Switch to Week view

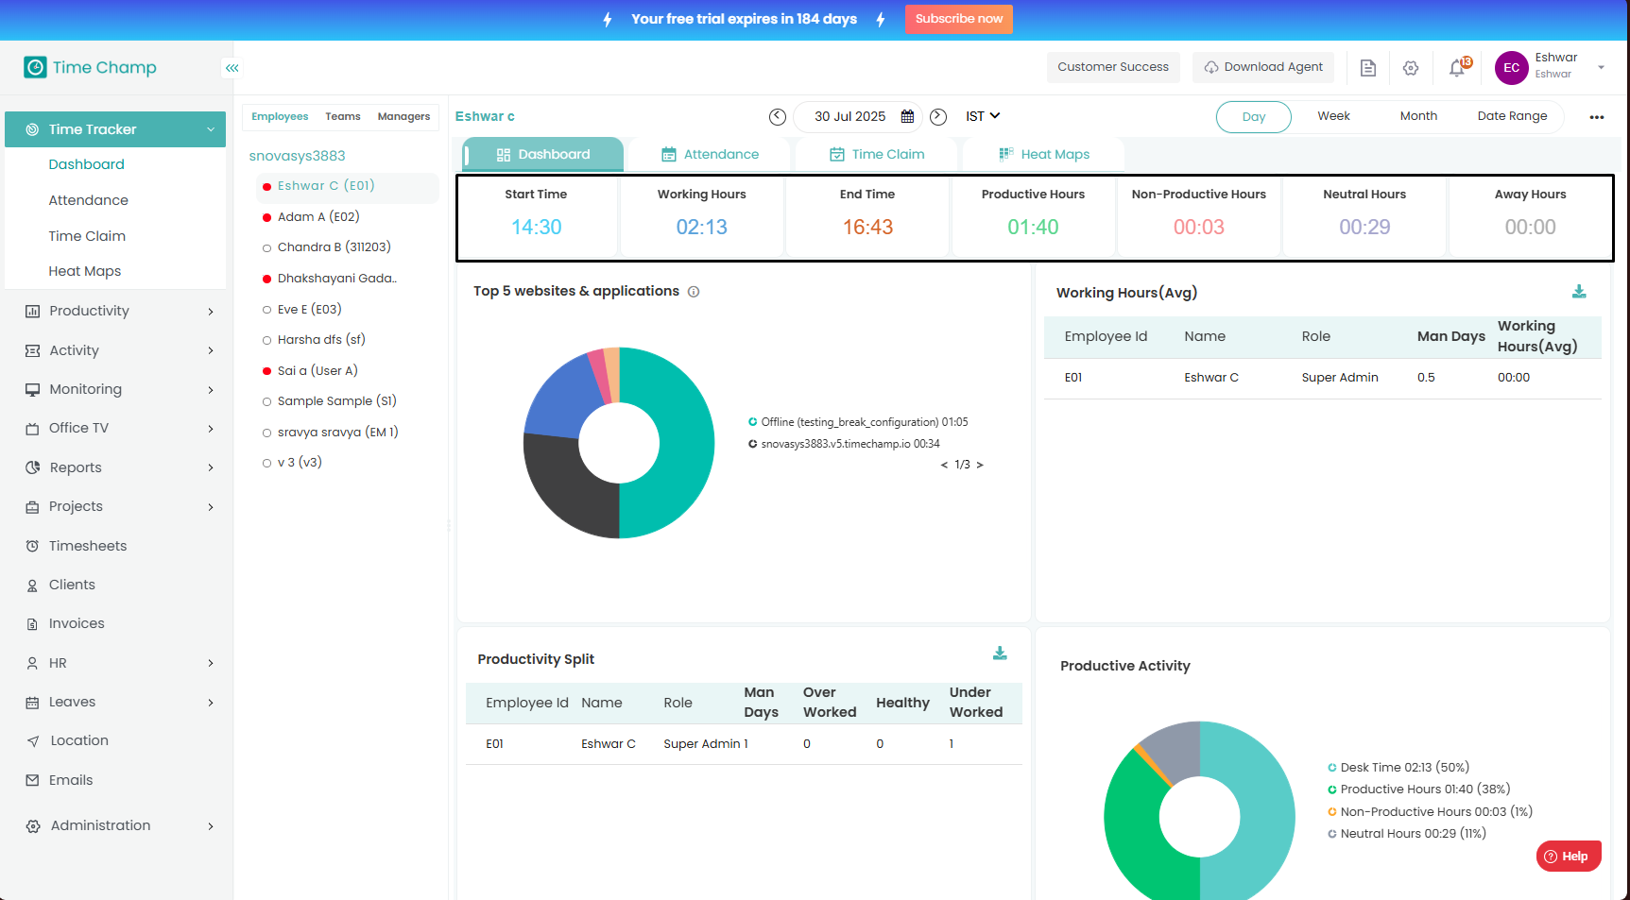tap(1333, 116)
